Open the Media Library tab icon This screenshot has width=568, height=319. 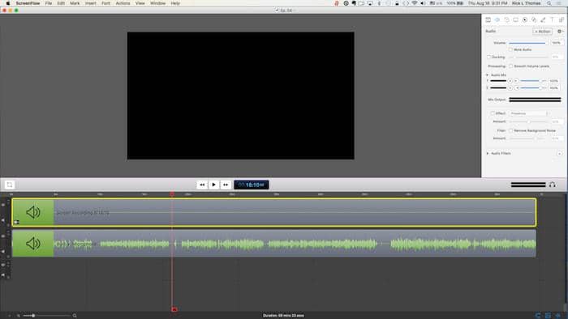tap(562, 20)
